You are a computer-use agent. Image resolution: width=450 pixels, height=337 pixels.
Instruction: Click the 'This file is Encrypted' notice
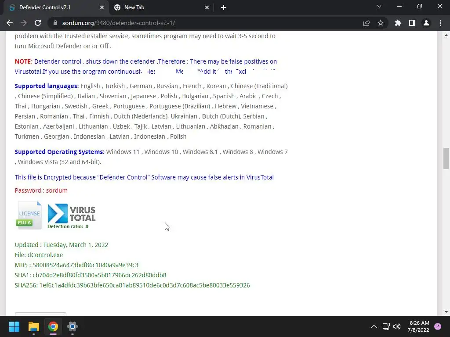coord(144,177)
